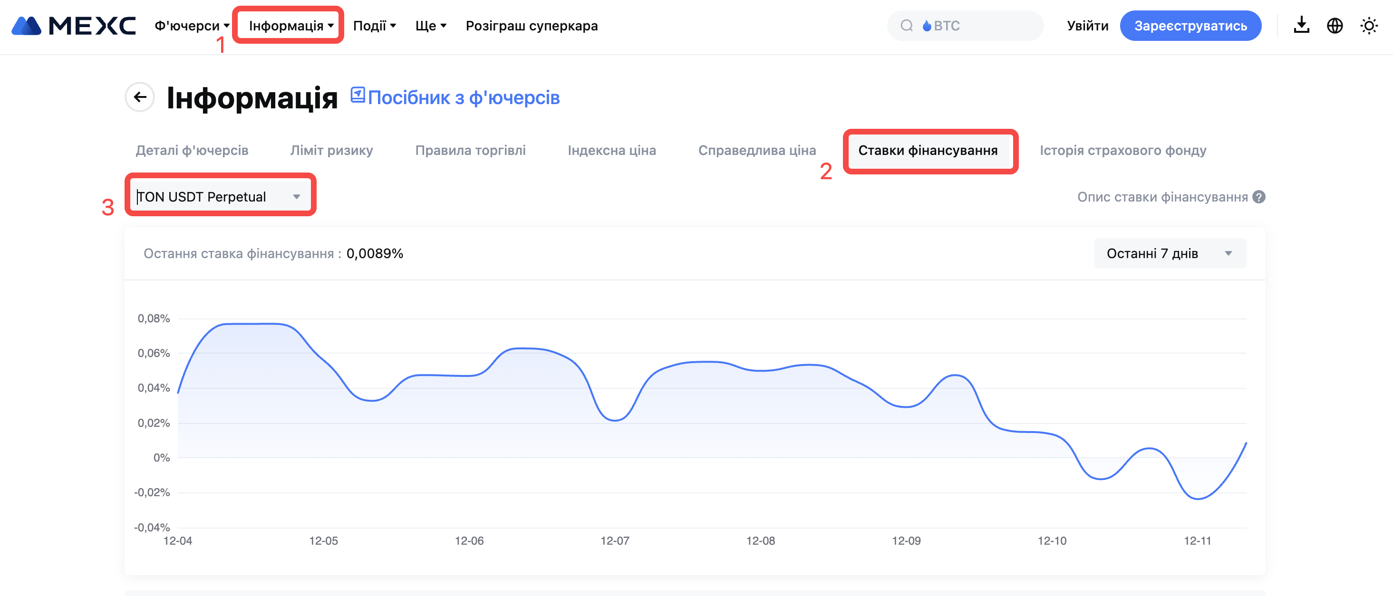
Task: Open Історія страхового фонду tab
Action: coord(1122,150)
